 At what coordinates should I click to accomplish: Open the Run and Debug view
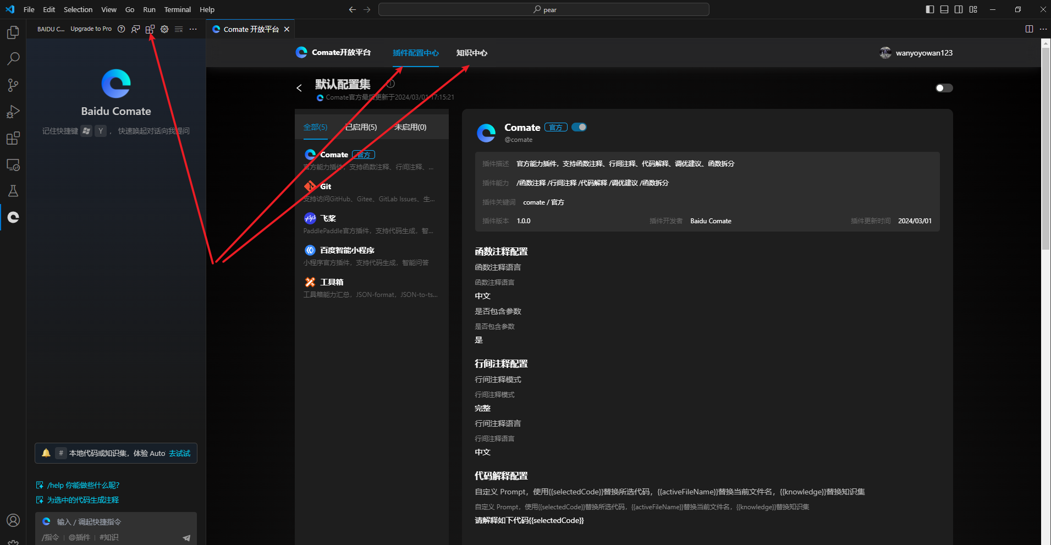13,112
